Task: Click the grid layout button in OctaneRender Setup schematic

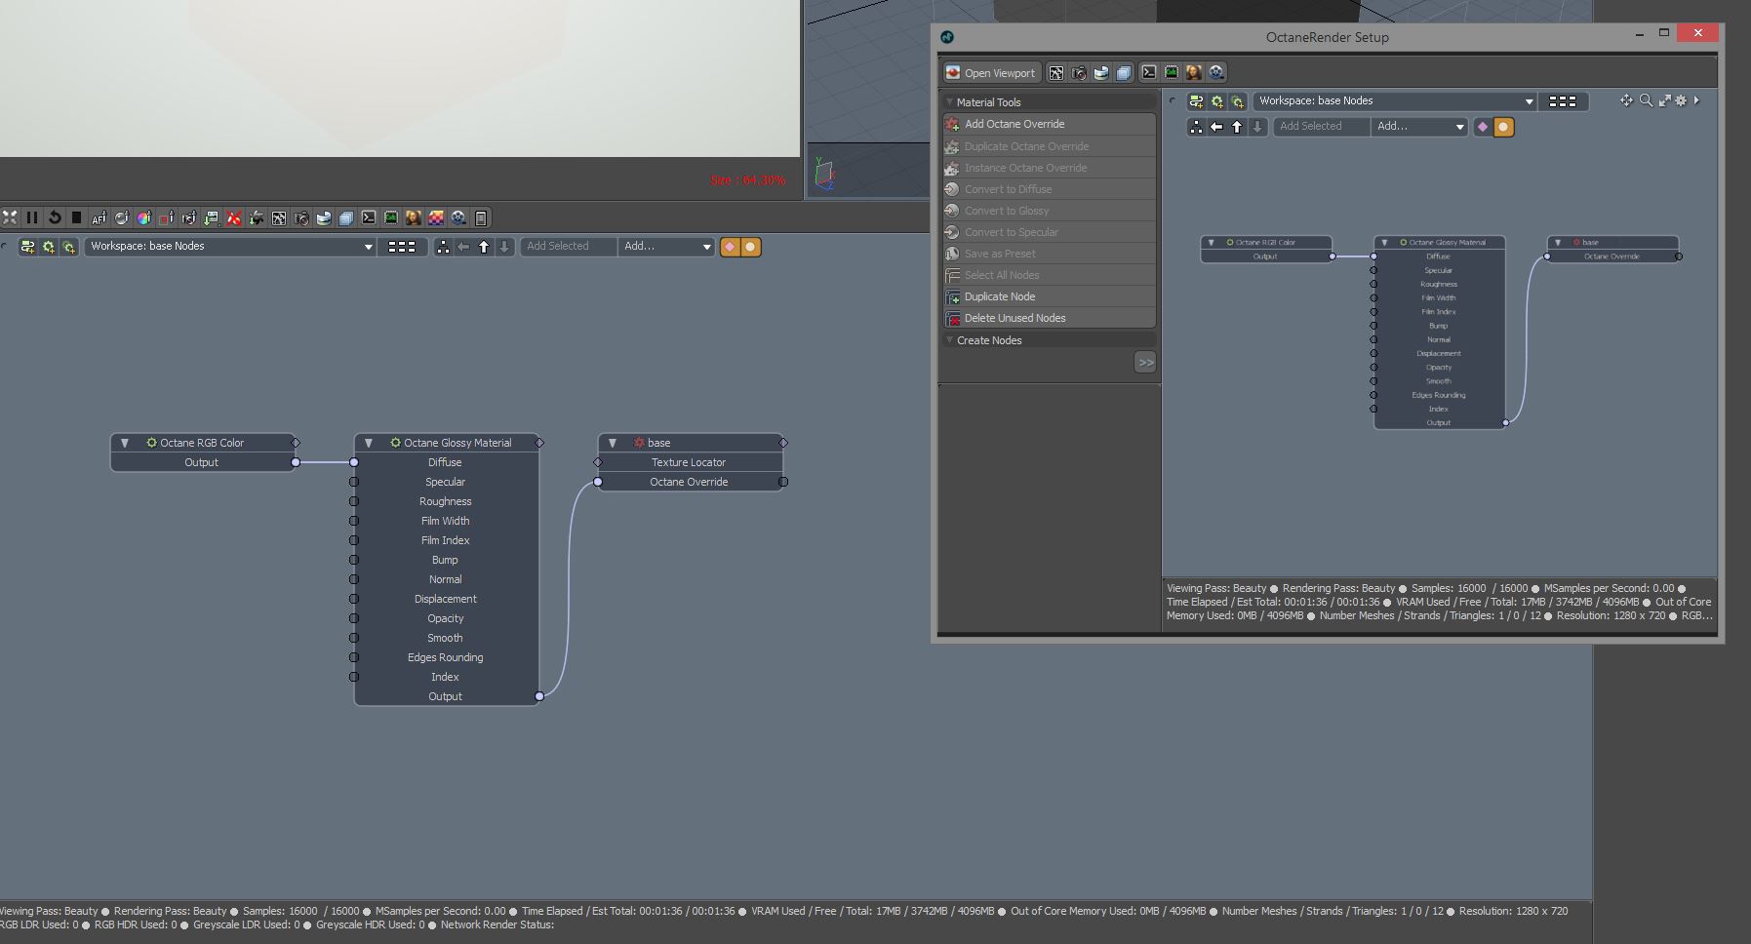Action: pyautogui.click(x=1563, y=101)
